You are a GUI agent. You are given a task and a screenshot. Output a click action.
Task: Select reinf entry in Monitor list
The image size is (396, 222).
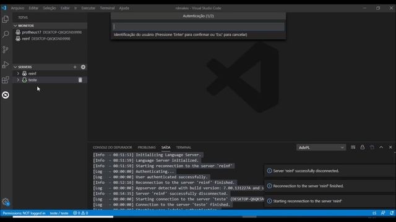click(x=50, y=39)
